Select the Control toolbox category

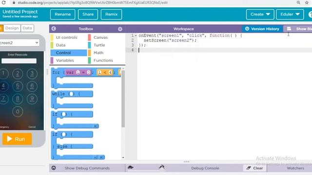click(69, 53)
